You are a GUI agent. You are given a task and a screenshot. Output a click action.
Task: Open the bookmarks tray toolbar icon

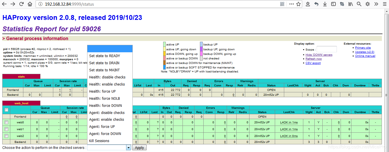tap(308, 4)
